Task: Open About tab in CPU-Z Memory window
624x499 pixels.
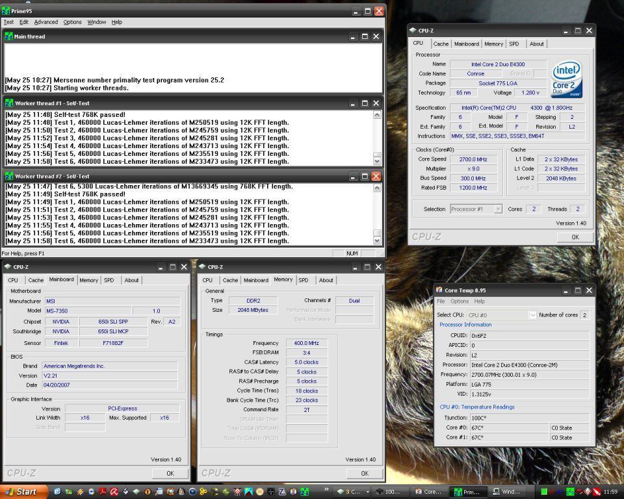Action: pos(326,280)
